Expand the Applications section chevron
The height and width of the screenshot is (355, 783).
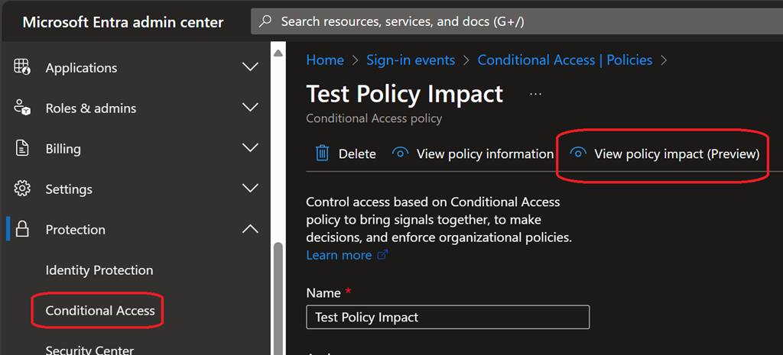250,67
